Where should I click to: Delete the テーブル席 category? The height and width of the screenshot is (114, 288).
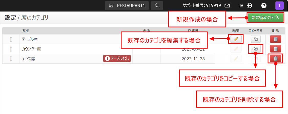(275, 39)
